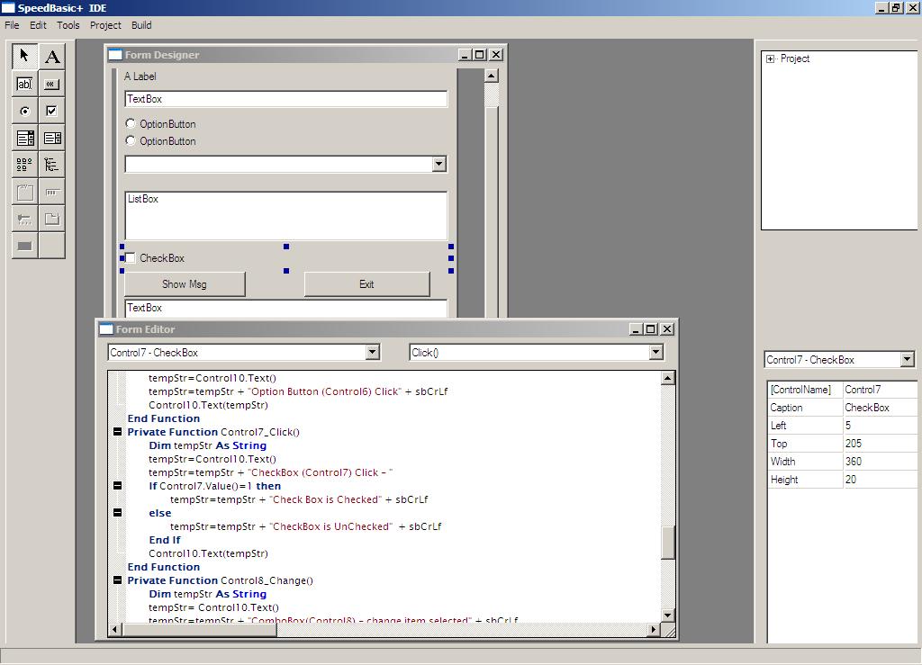Open the Tools menu
Screen dimensions: 922x665
68,25
